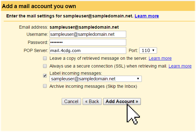Screen dimensions: 196x132
Task: Click the POP Server text field
Action: click(88, 50)
